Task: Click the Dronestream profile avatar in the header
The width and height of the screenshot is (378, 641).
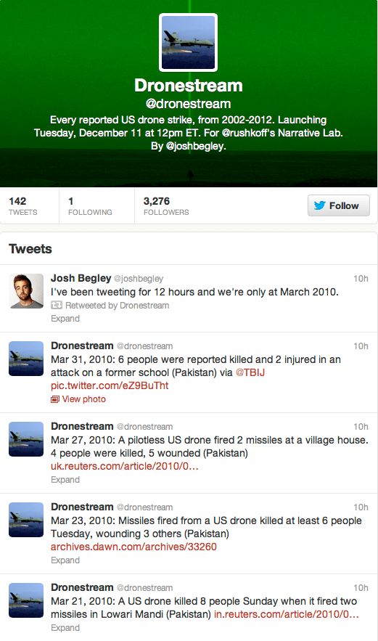Action: 188,43
